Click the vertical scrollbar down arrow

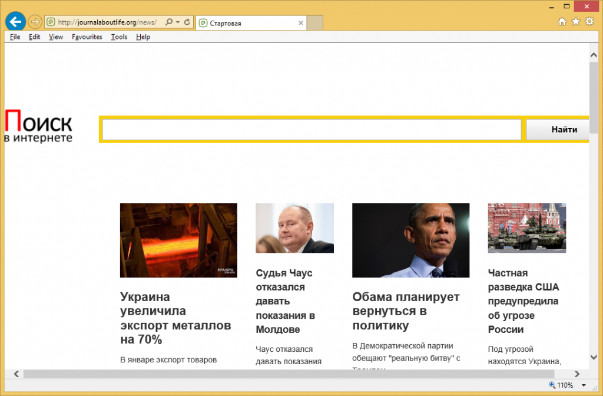tap(594, 357)
